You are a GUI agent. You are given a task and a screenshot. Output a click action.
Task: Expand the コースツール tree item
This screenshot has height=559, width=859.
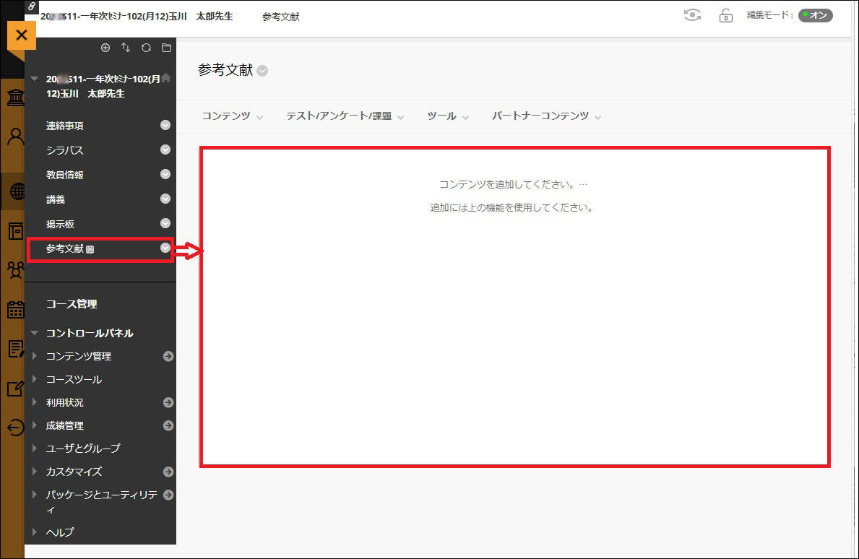(35, 379)
